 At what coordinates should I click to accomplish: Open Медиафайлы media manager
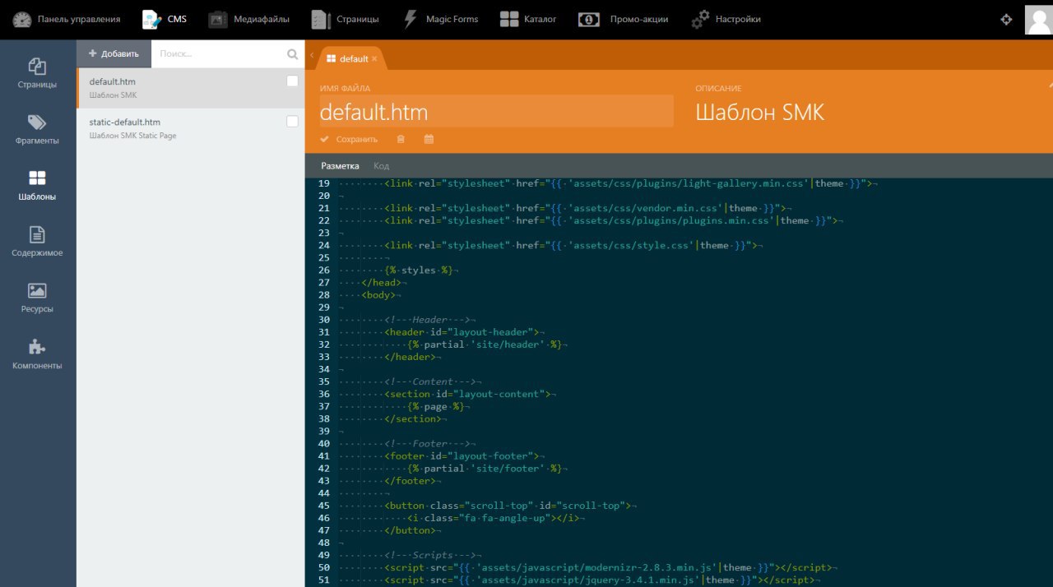coord(248,19)
